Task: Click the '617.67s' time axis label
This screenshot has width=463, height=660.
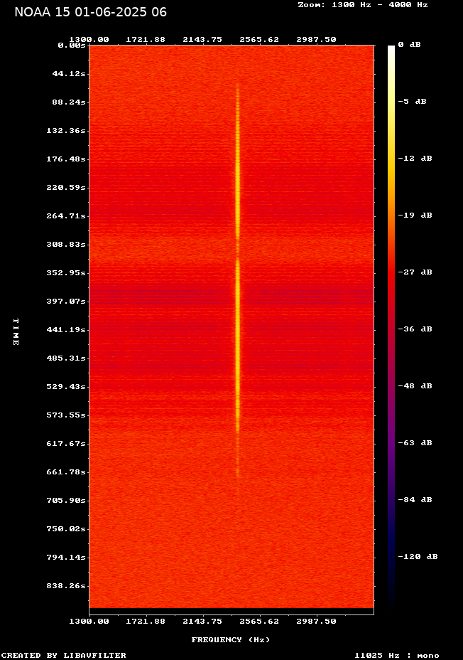Action: (x=66, y=444)
